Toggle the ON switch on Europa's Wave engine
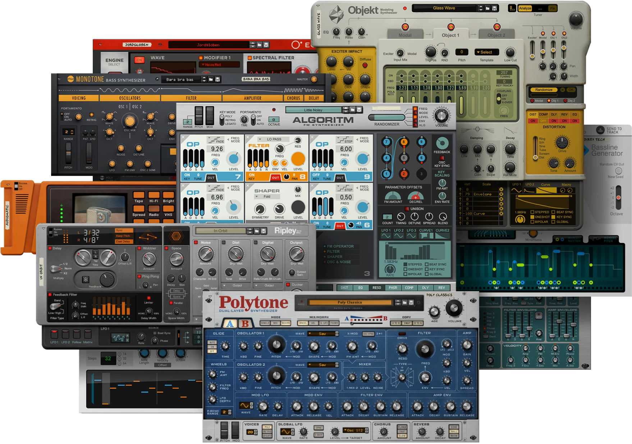This screenshot has height=444, width=632. (x=139, y=60)
